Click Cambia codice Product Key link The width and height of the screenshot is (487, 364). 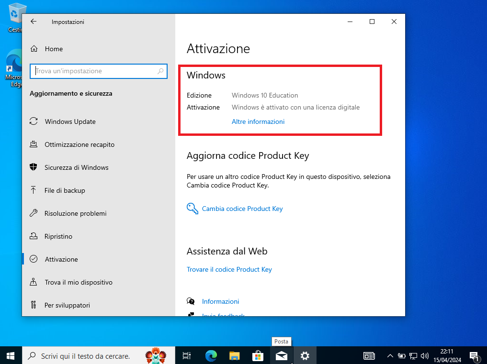click(x=242, y=209)
